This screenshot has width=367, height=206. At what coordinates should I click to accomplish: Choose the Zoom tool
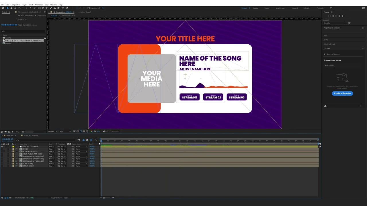coord(15,8)
